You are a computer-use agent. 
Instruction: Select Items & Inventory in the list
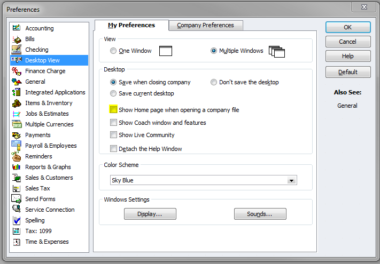point(49,103)
